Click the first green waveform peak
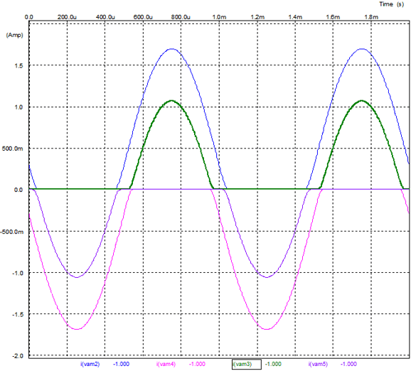411x371 pixels. coord(171,101)
